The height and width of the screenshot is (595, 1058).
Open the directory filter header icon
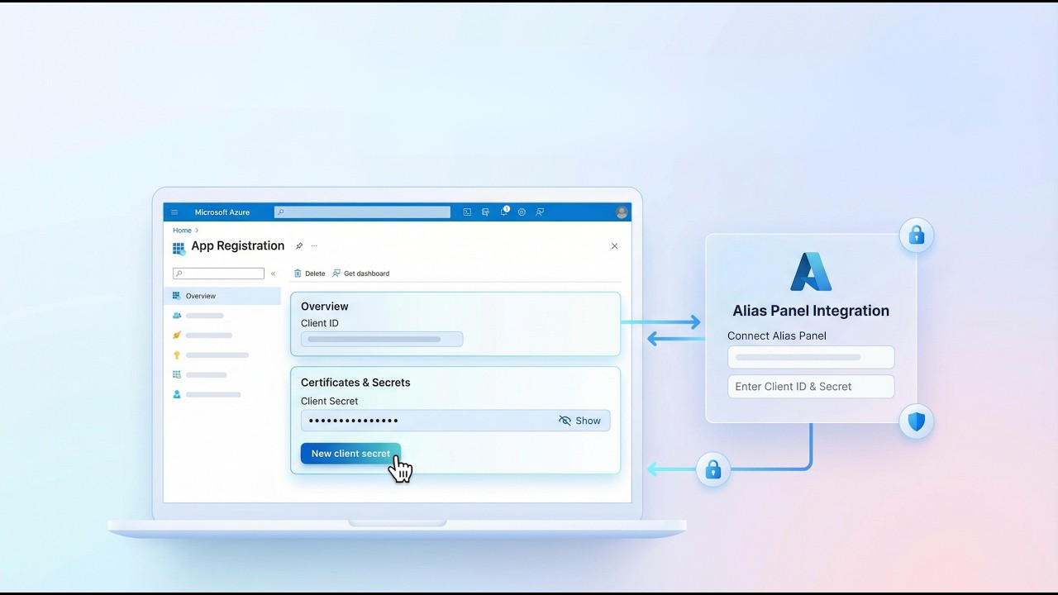coord(486,212)
